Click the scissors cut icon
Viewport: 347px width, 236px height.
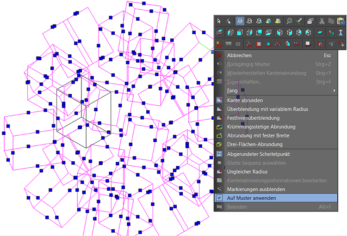(x=322, y=21)
